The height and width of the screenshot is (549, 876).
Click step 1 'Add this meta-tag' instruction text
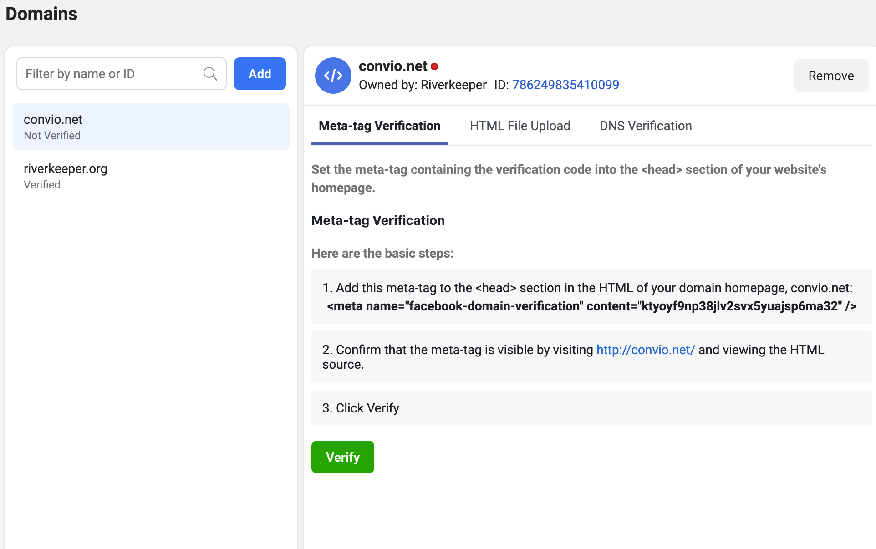tap(587, 288)
